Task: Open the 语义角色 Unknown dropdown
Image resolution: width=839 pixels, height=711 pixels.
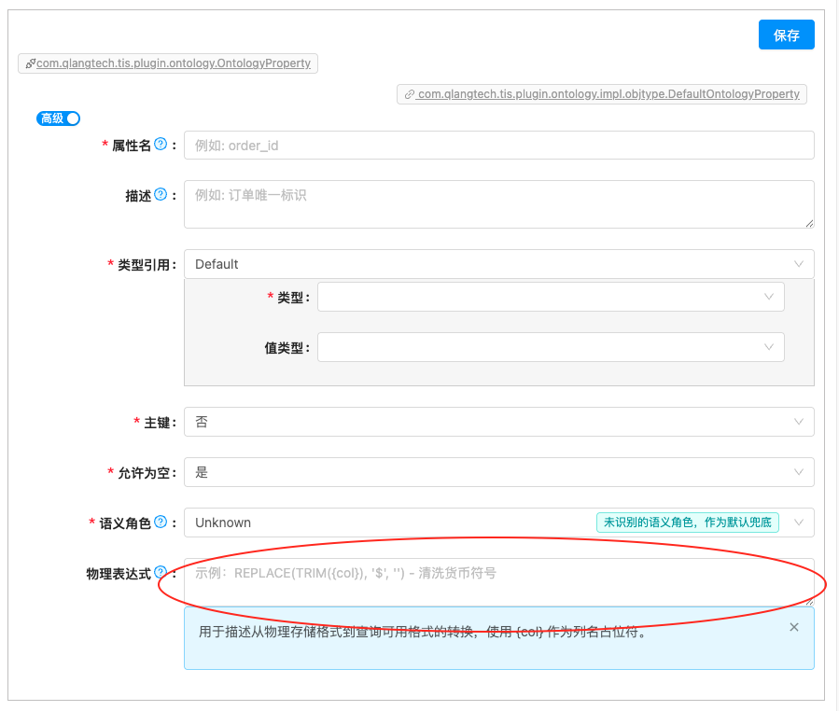Action: 498,523
